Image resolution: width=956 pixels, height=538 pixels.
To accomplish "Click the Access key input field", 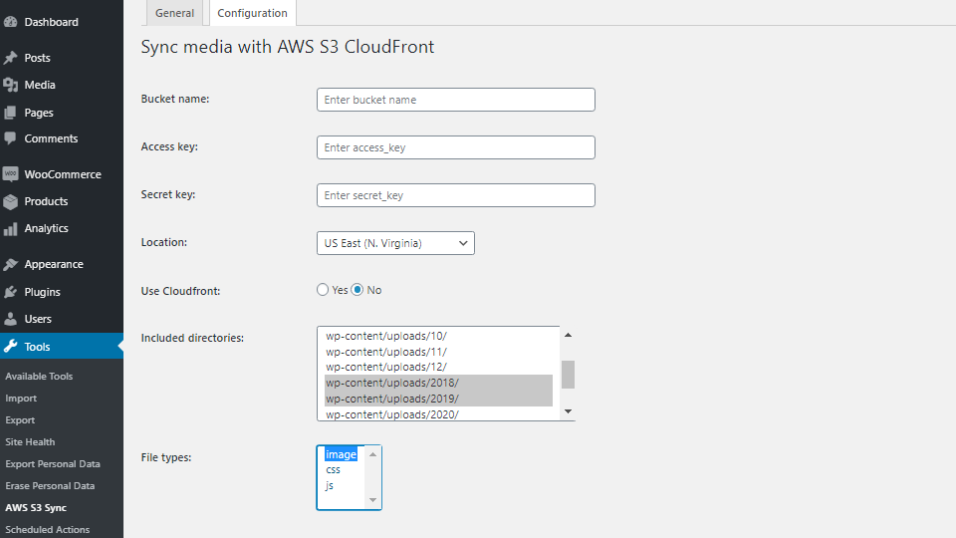I will click(x=456, y=147).
